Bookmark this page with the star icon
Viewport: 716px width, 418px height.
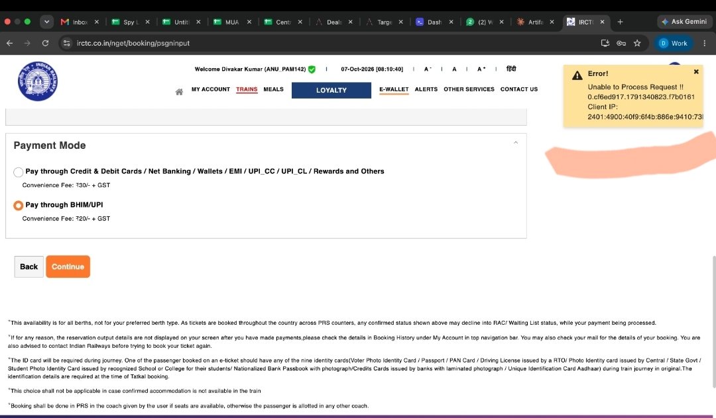tap(637, 43)
